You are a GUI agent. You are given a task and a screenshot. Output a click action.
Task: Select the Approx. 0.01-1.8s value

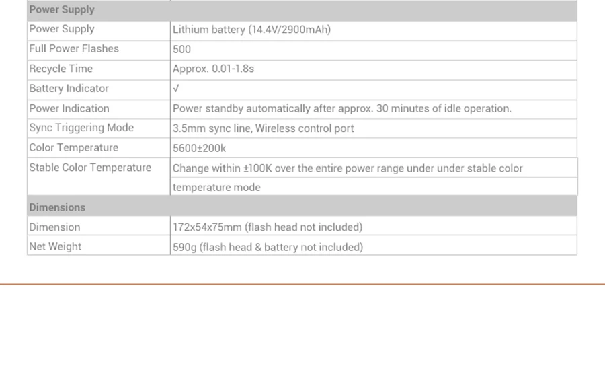pyautogui.click(x=213, y=69)
